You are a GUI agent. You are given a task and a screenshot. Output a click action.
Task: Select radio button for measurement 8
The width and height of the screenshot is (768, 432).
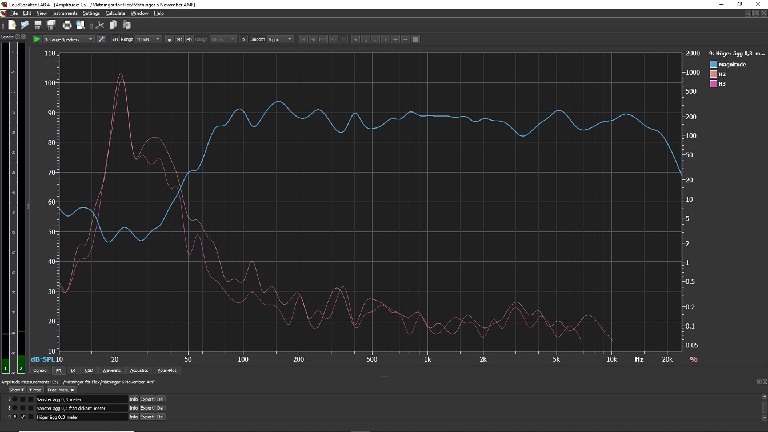tap(15, 408)
